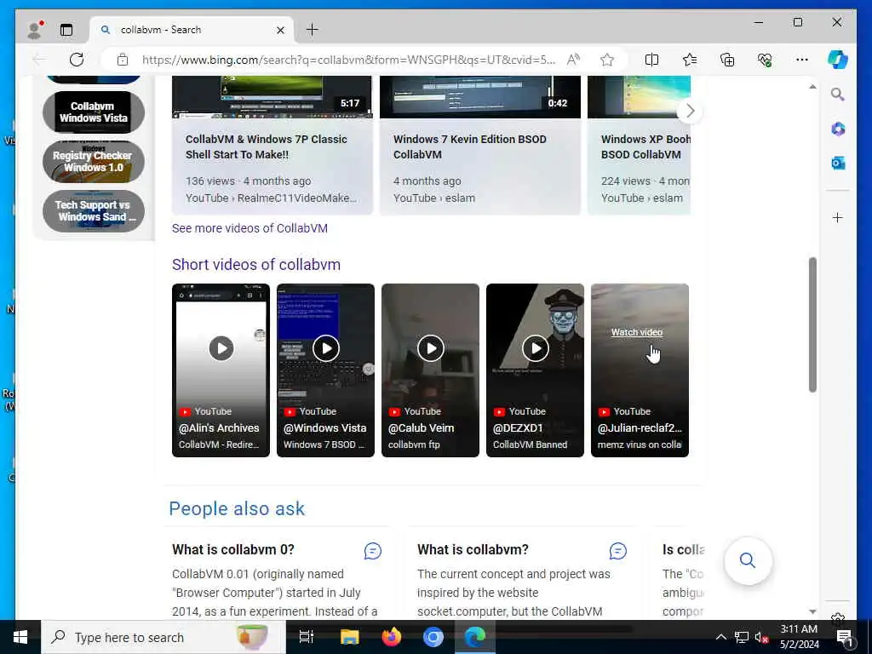This screenshot has width=872, height=654.
Task: Play @DEZXD1 CollabVM Banned short
Action: click(535, 370)
